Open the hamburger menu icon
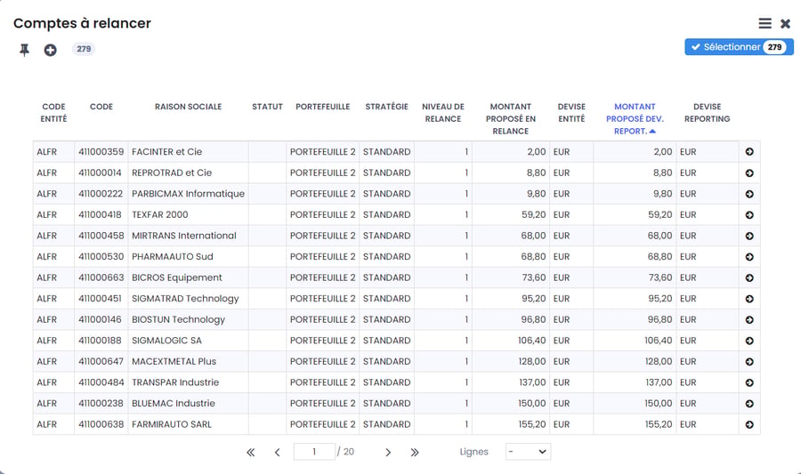Viewport: 801px width, 474px height. (x=765, y=23)
